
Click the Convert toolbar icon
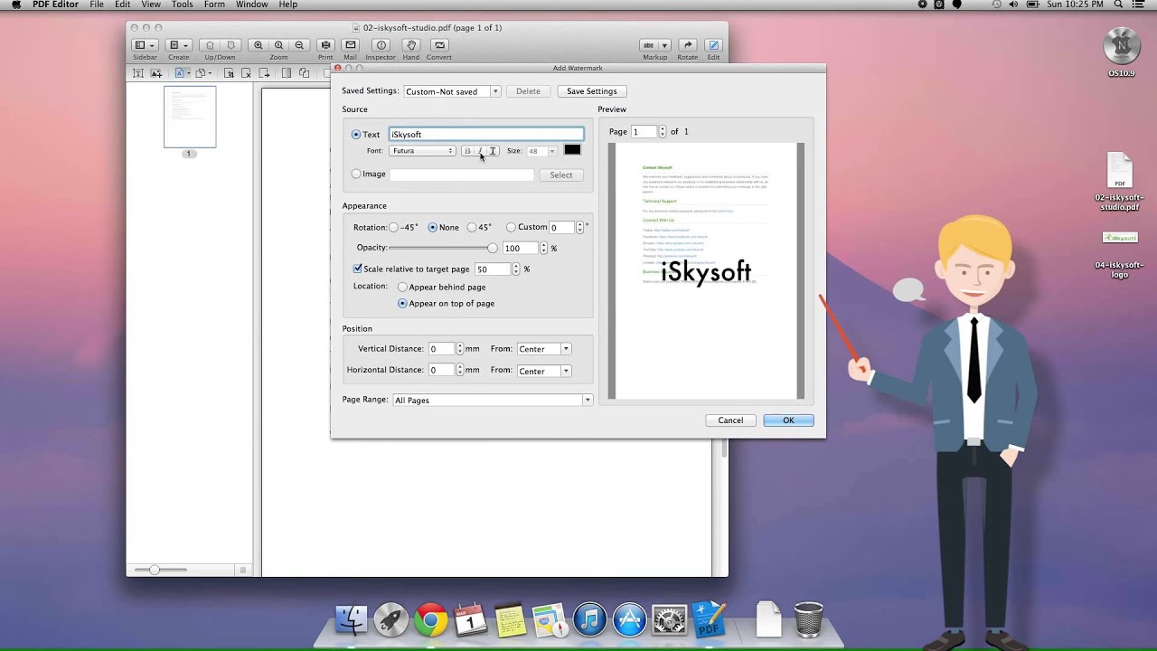[440, 45]
